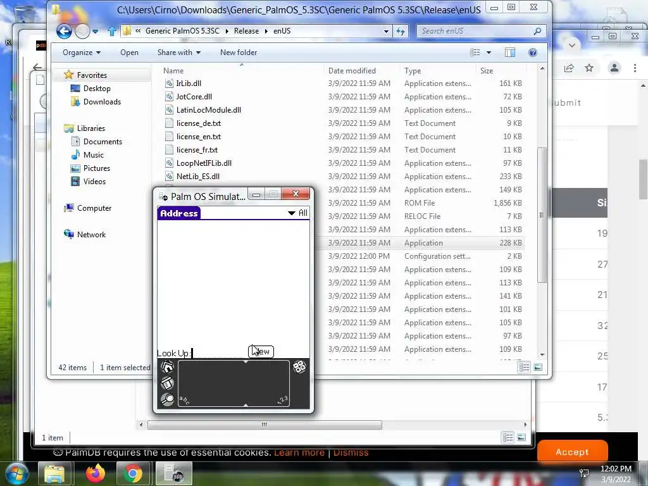The width and height of the screenshot is (648, 486).
Task: Select Documents under Libraries
Action: (x=103, y=141)
